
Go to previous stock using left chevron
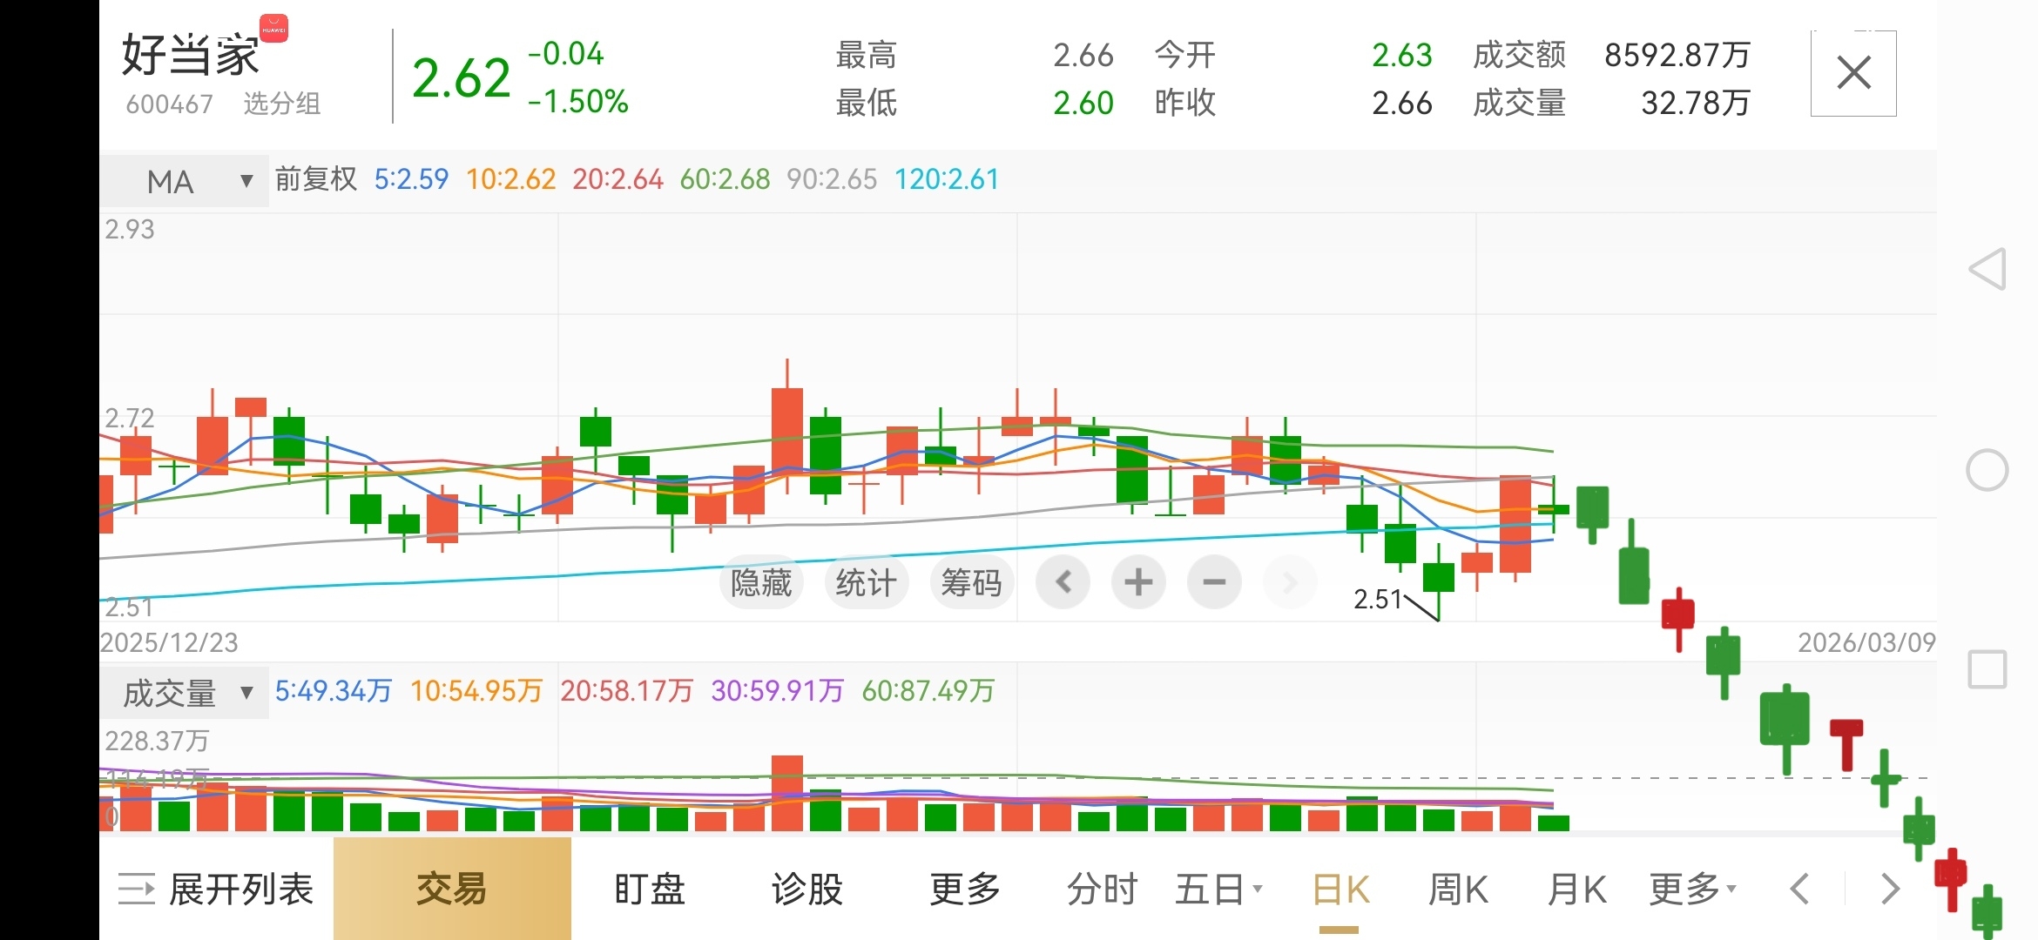(1799, 890)
